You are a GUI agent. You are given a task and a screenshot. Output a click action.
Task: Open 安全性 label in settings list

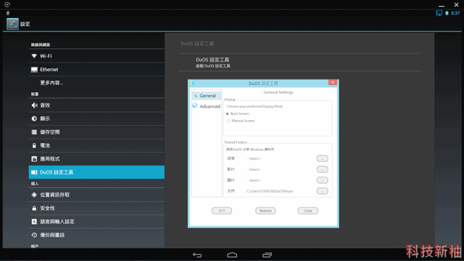click(x=48, y=208)
